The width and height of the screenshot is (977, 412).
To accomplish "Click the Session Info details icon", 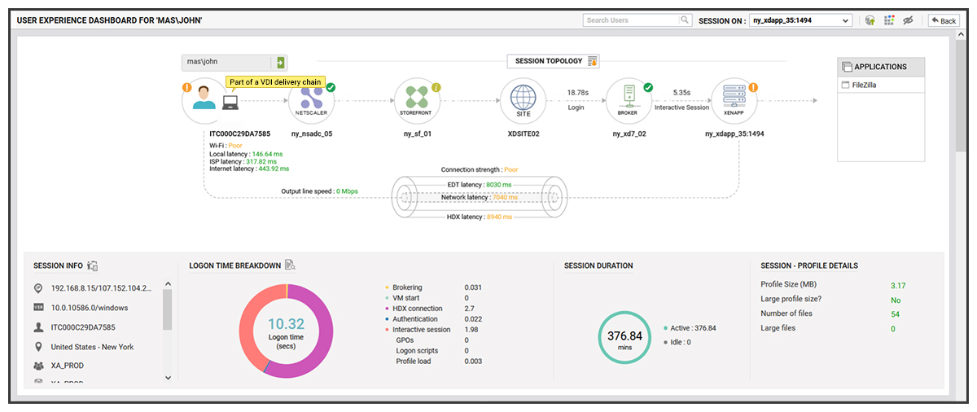I will (x=93, y=265).
